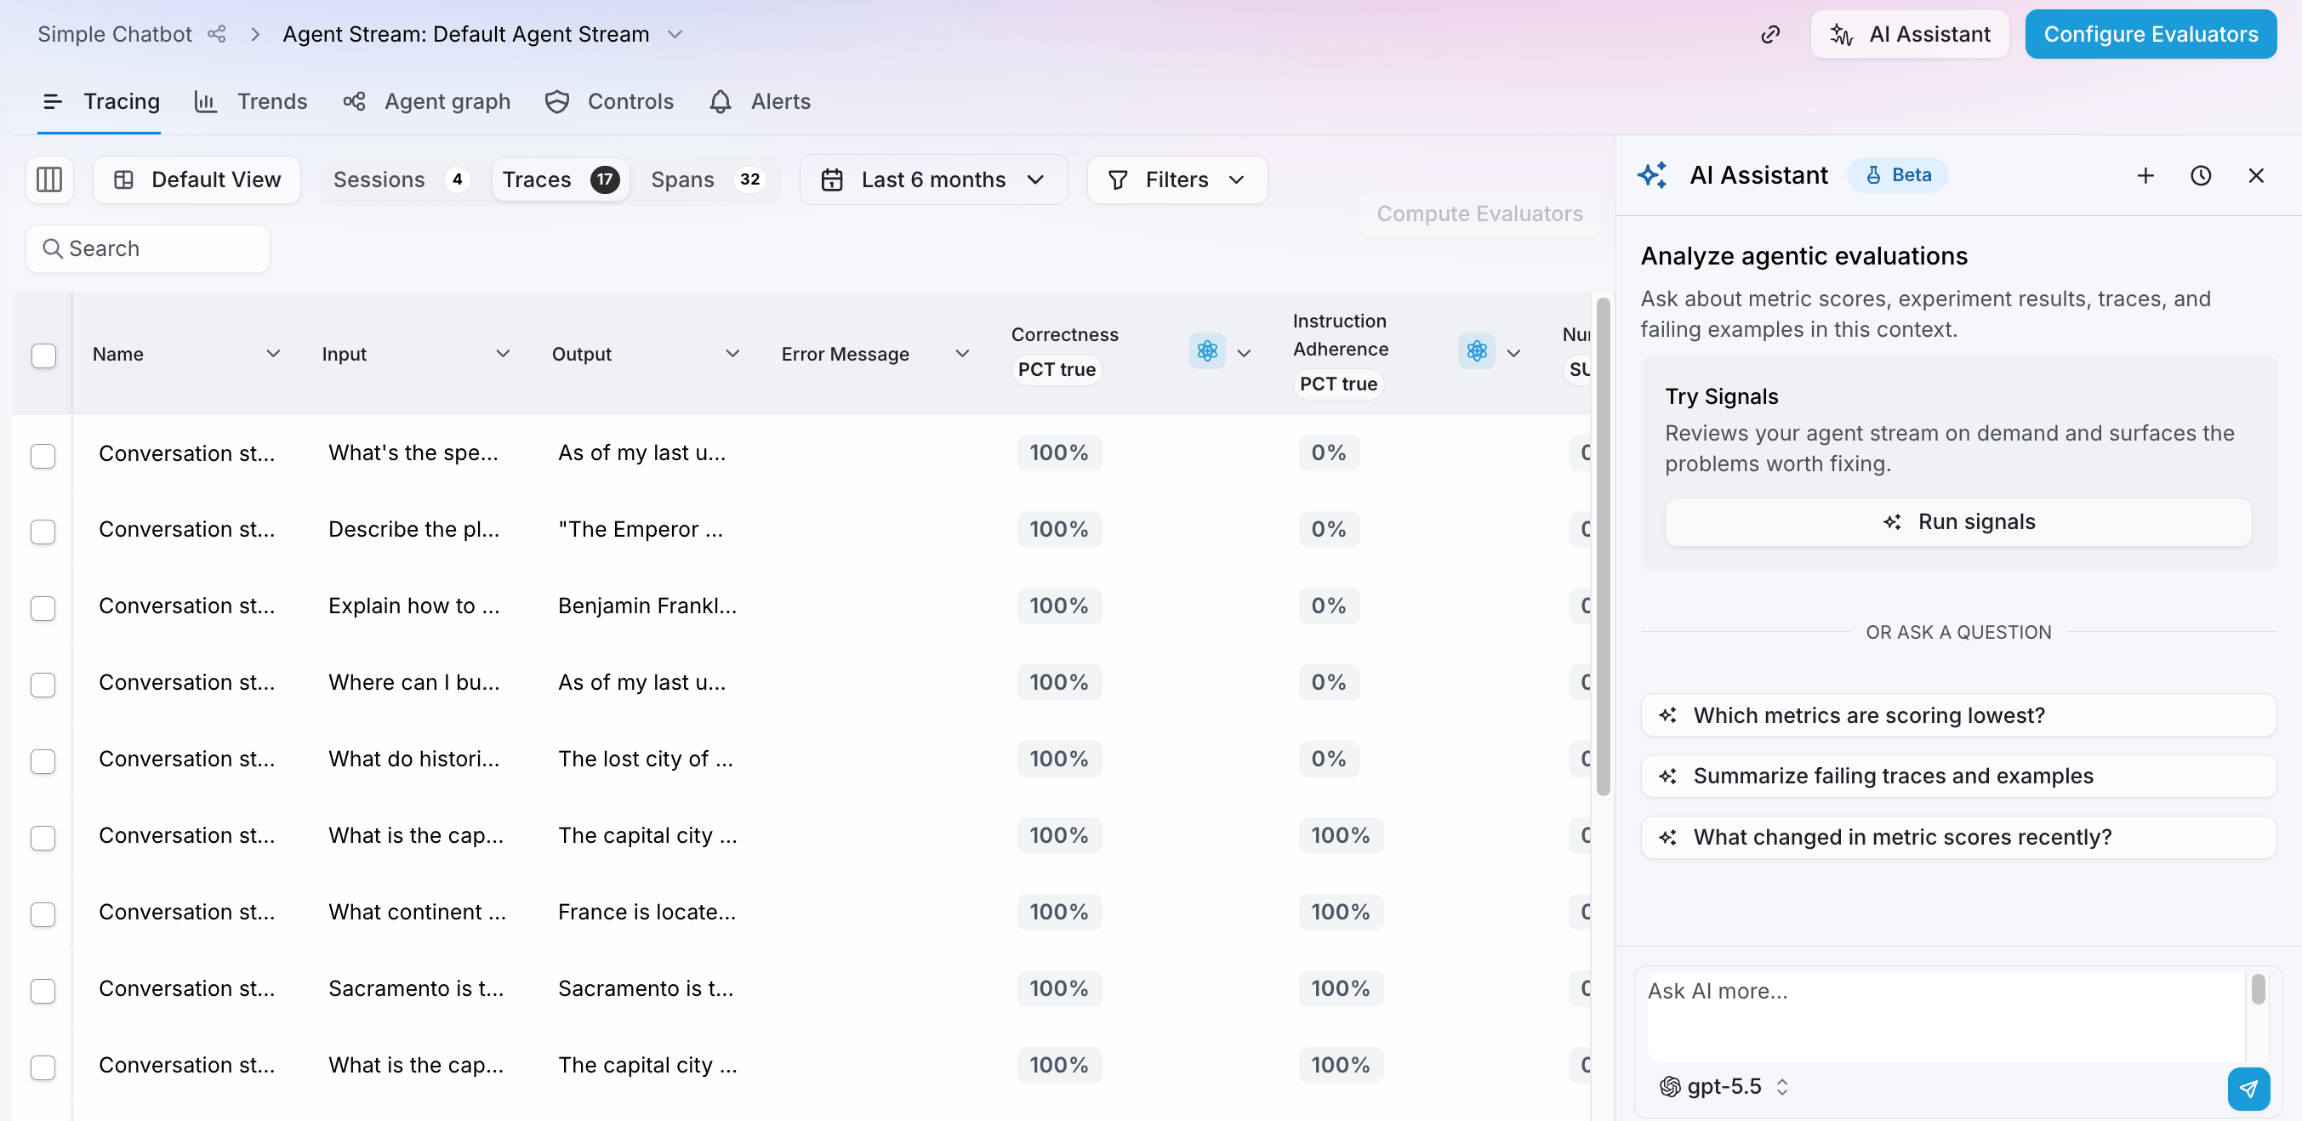Click sparkle icon beside Which metrics are scoring lowest

(x=1667, y=715)
